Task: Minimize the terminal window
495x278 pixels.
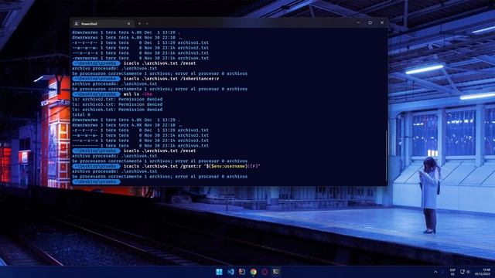Action: [358, 22]
